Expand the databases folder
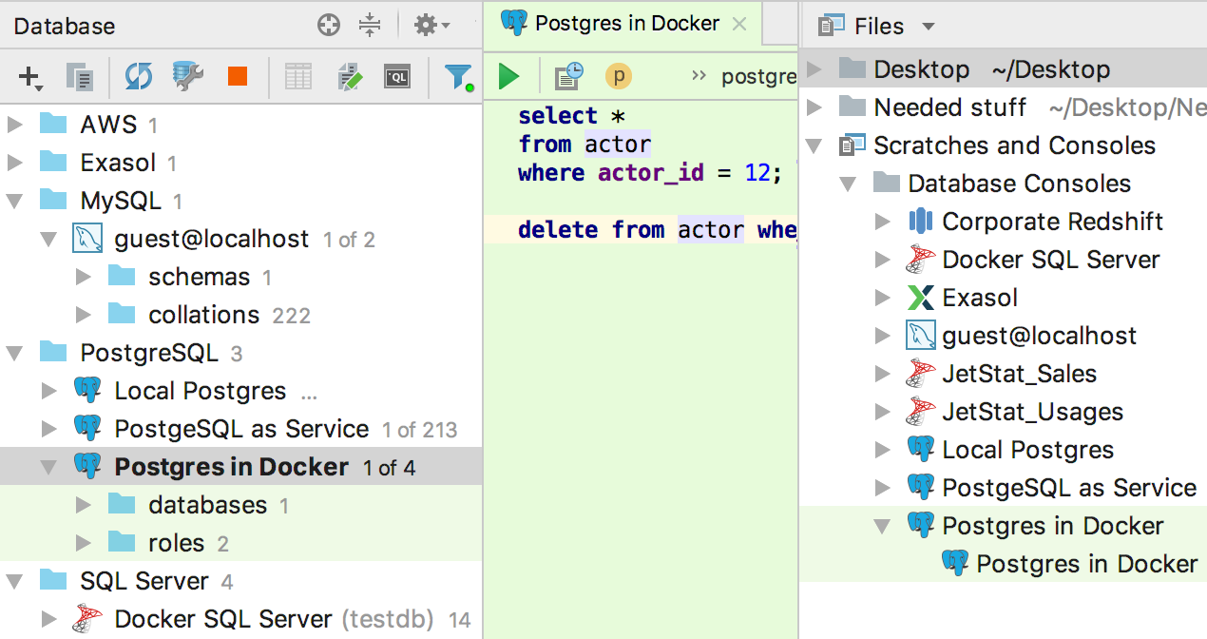Image resolution: width=1207 pixels, height=639 pixels. (x=83, y=505)
